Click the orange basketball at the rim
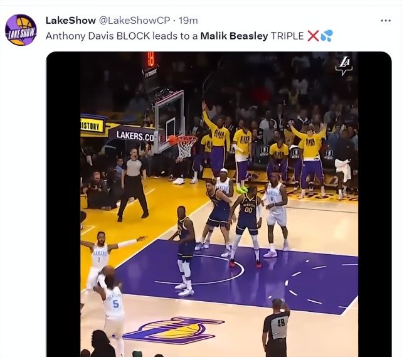The image size is (402, 357). click(x=172, y=139)
